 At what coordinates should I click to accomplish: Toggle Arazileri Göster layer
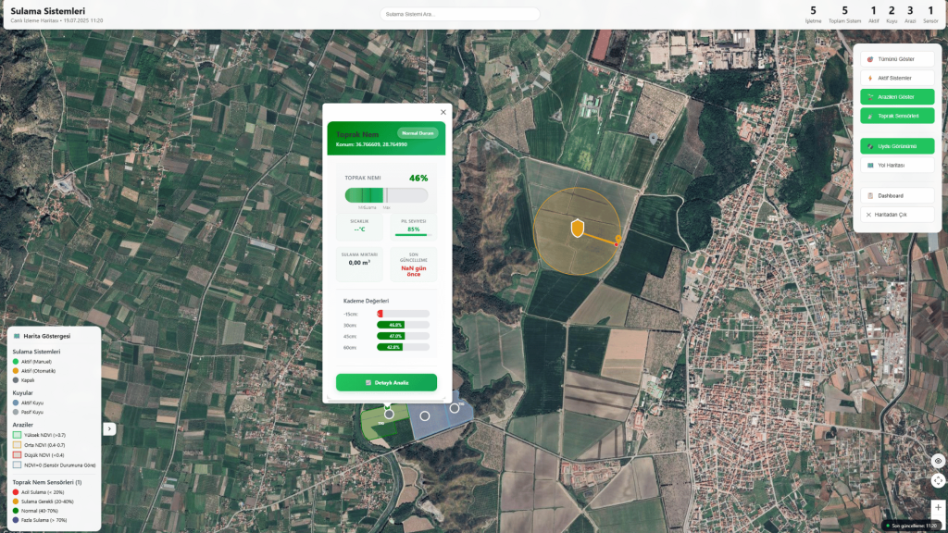896,97
